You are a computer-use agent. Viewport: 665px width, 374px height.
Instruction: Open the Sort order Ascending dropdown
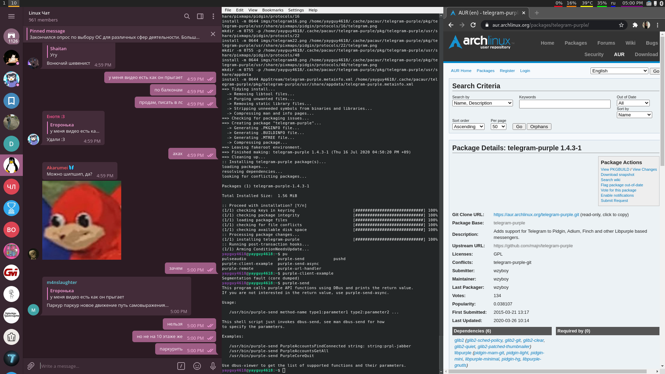[x=468, y=127]
